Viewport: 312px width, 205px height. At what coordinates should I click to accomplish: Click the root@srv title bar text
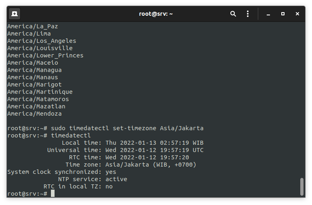point(156,14)
